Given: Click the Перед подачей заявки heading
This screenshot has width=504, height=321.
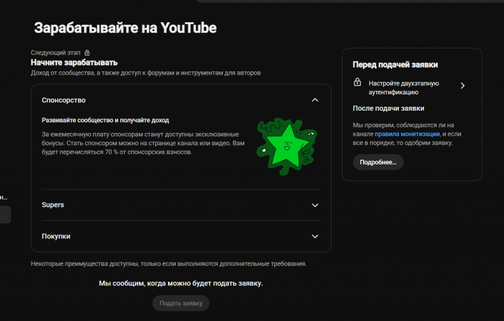Looking at the screenshot, I should pos(395,64).
